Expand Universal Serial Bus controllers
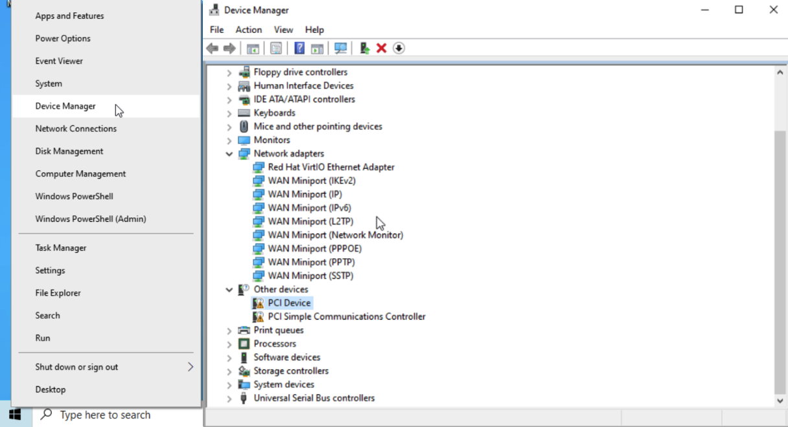 [229, 399]
